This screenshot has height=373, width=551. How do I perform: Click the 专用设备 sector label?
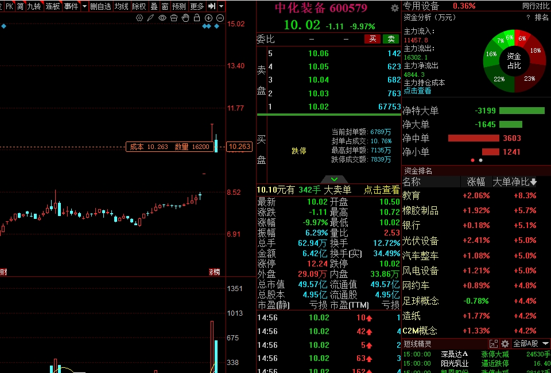coord(421,6)
